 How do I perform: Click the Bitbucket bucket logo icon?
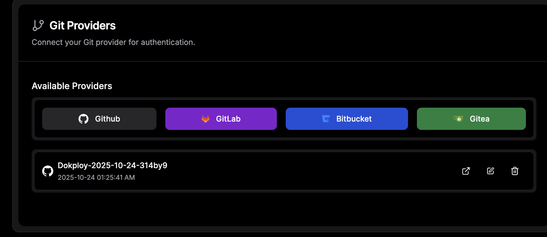(326, 119)
